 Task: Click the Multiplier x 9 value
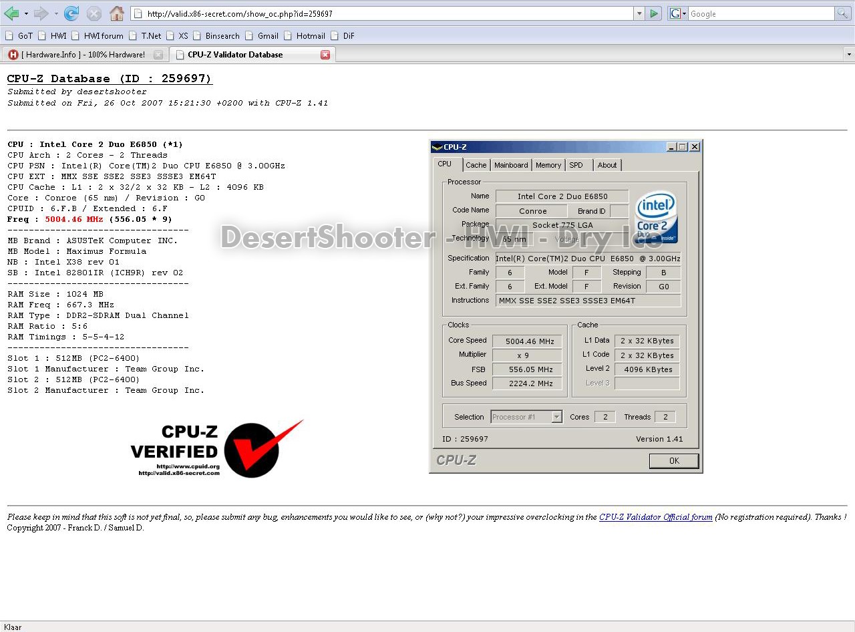527,355
